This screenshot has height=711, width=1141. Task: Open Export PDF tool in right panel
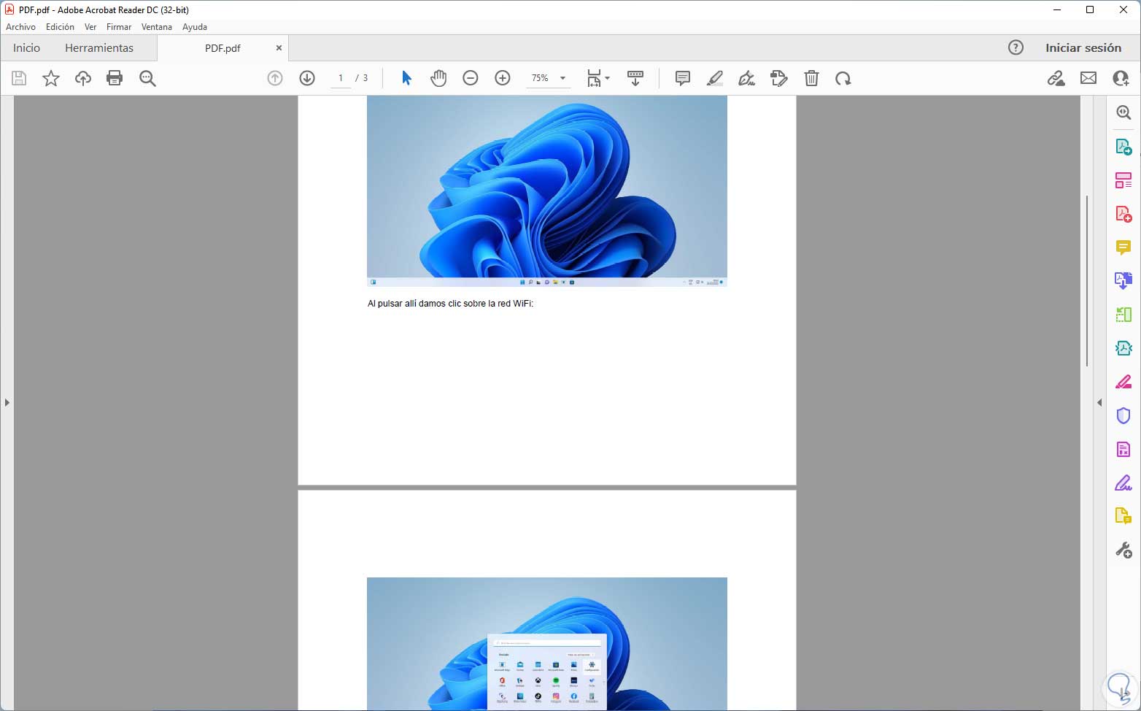(1123, 147)
